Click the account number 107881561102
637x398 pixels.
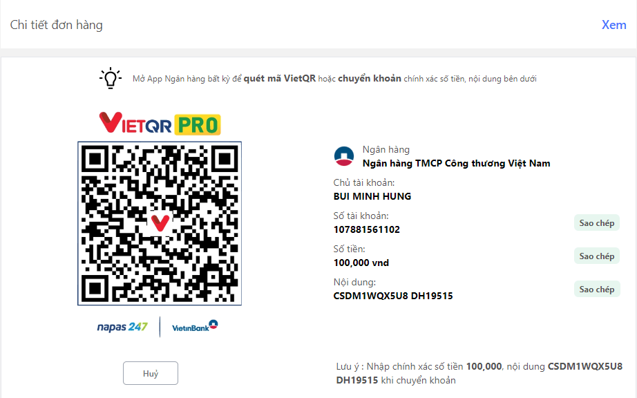coord(366,229)
